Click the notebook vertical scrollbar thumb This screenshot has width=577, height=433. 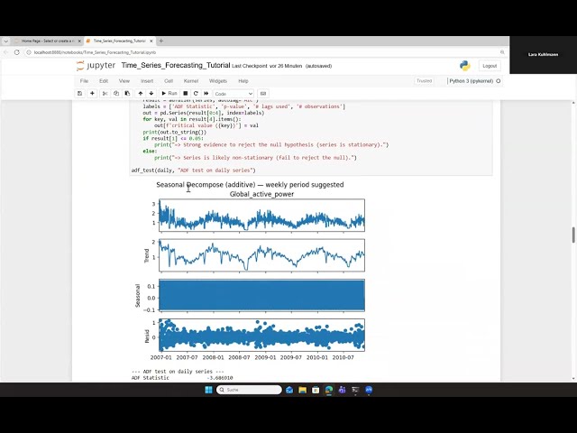point(573,235)
